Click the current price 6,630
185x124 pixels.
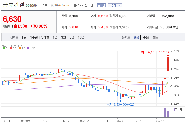coord(12,19)
